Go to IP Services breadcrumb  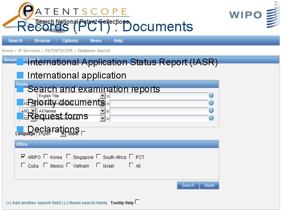(x=29, y=51)
